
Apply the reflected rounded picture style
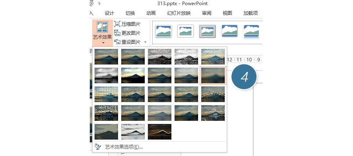point(251,31)
